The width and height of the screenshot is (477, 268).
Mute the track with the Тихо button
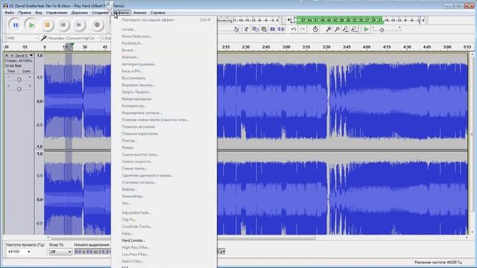[11, 71]
